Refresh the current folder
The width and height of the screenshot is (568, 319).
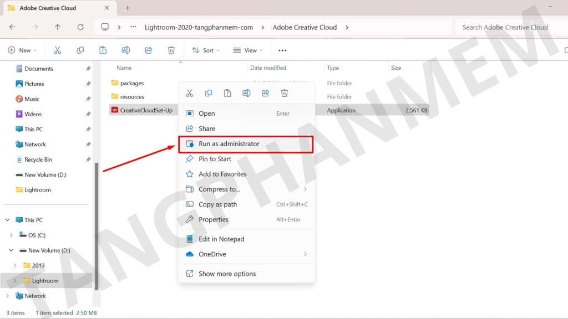(80, 27)
